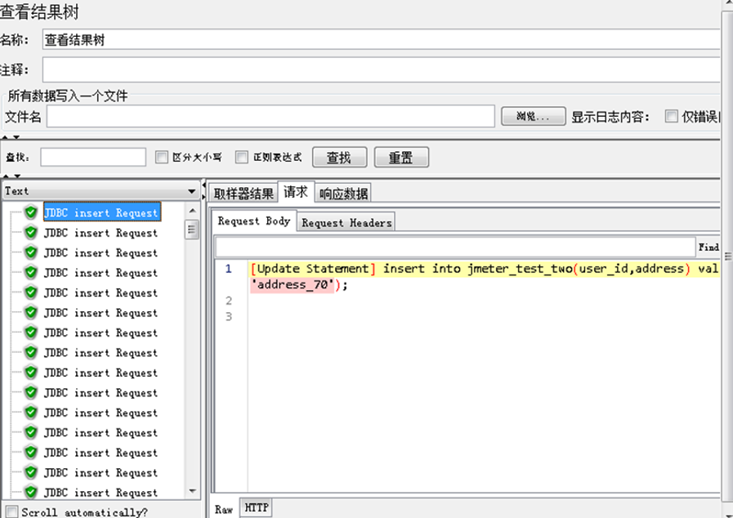This screenshot has width=733, height=518.
Task: Focus the find text field above the request body
Action: 455,247
